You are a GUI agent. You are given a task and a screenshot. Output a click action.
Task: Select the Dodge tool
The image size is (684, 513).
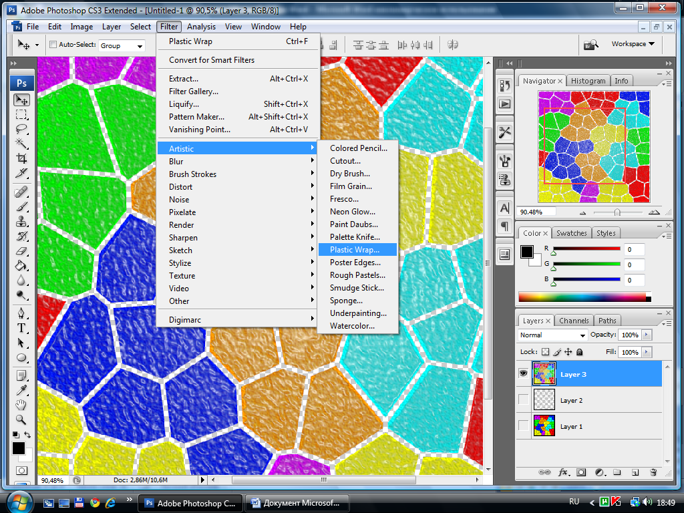[21, 295]
